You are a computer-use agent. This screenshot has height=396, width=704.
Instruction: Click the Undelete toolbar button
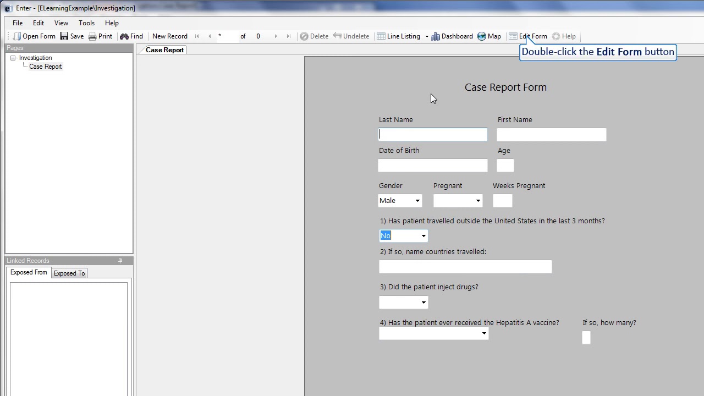point(351,36)
